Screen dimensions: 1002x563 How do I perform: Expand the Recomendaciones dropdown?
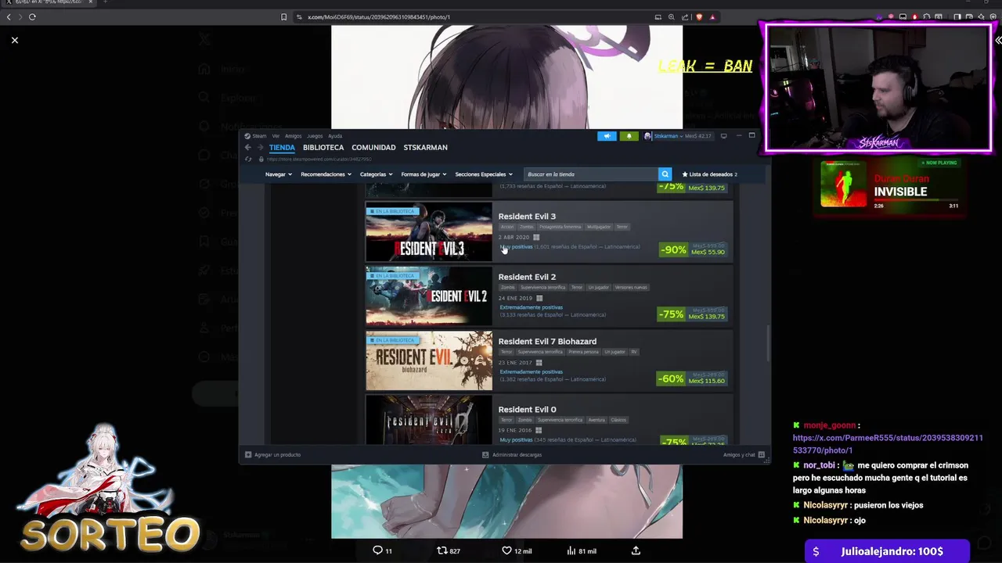click(326, 174)
